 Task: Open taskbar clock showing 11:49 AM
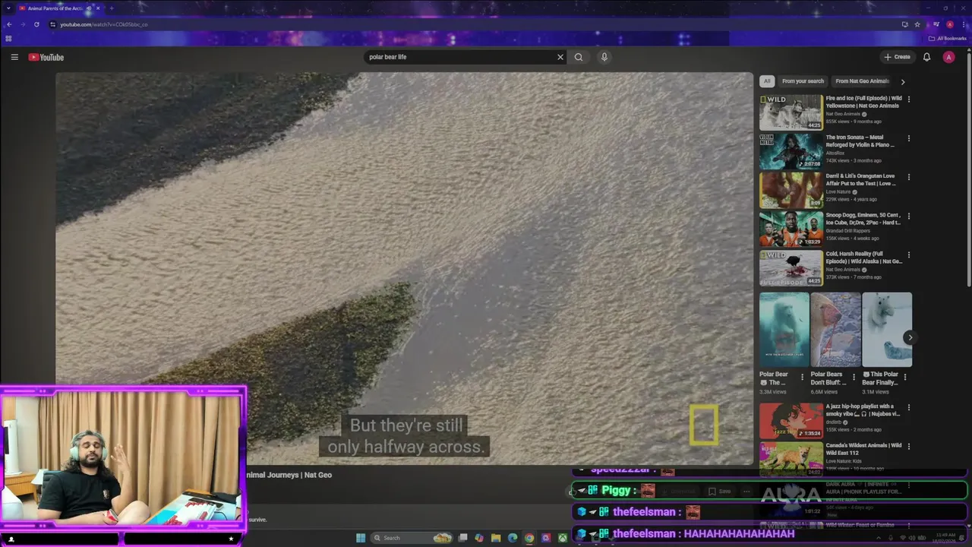[945, 537]
